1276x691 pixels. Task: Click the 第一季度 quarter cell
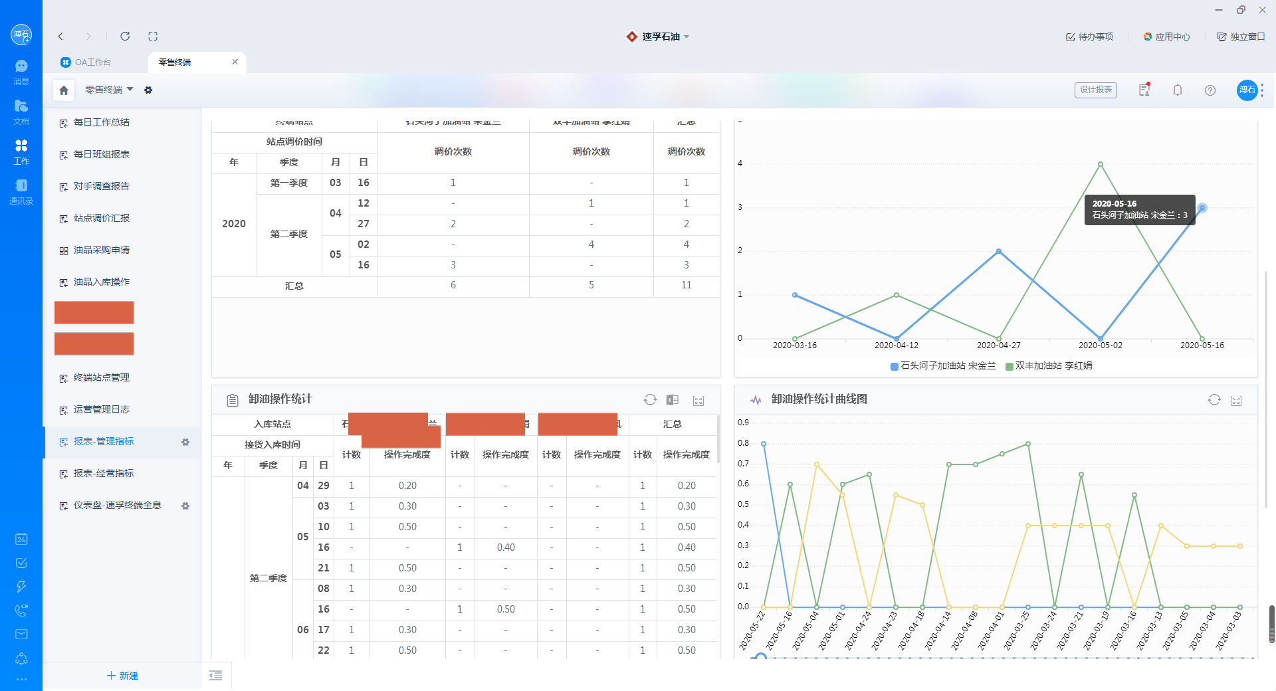pyautogui.click(x=289, y=183)
